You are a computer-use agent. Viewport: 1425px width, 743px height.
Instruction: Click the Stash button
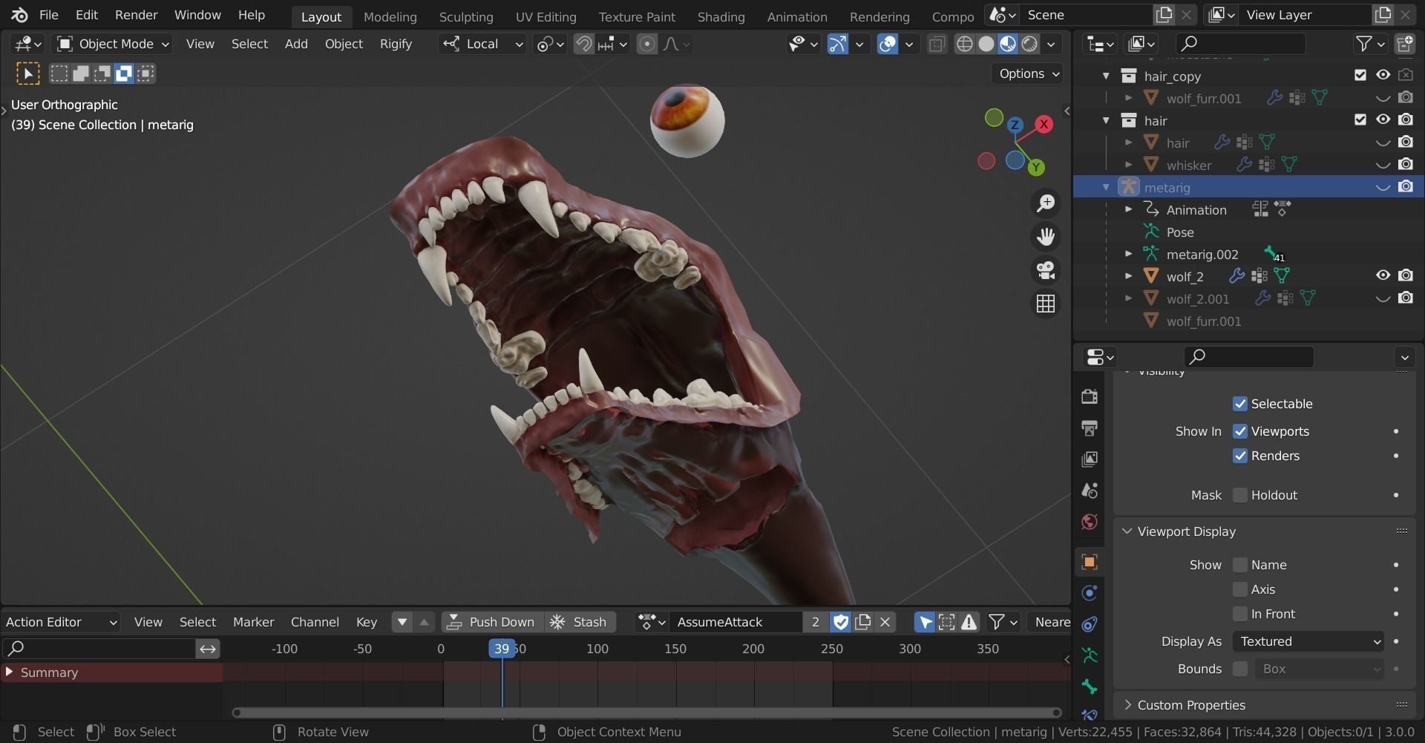pyautogui.click(x=580, y=622)
